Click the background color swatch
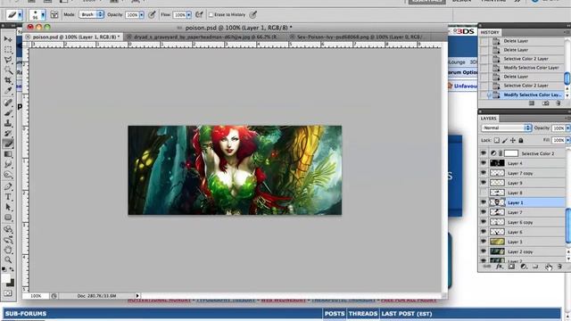Screen dimensions: 571x321 11,283
